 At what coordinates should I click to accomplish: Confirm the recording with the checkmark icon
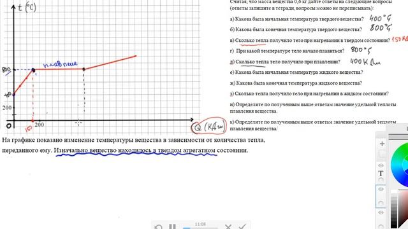tap(242, 226)
